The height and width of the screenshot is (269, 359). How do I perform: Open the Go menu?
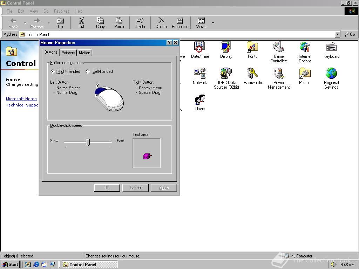pyautogui.click(x=46, y=11)
